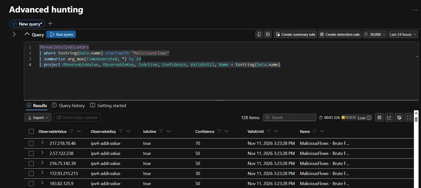Screen dimensions: 421x188
Task: Click ValidUntil date in 217.218.10.46 row
Action: point(271,143)
